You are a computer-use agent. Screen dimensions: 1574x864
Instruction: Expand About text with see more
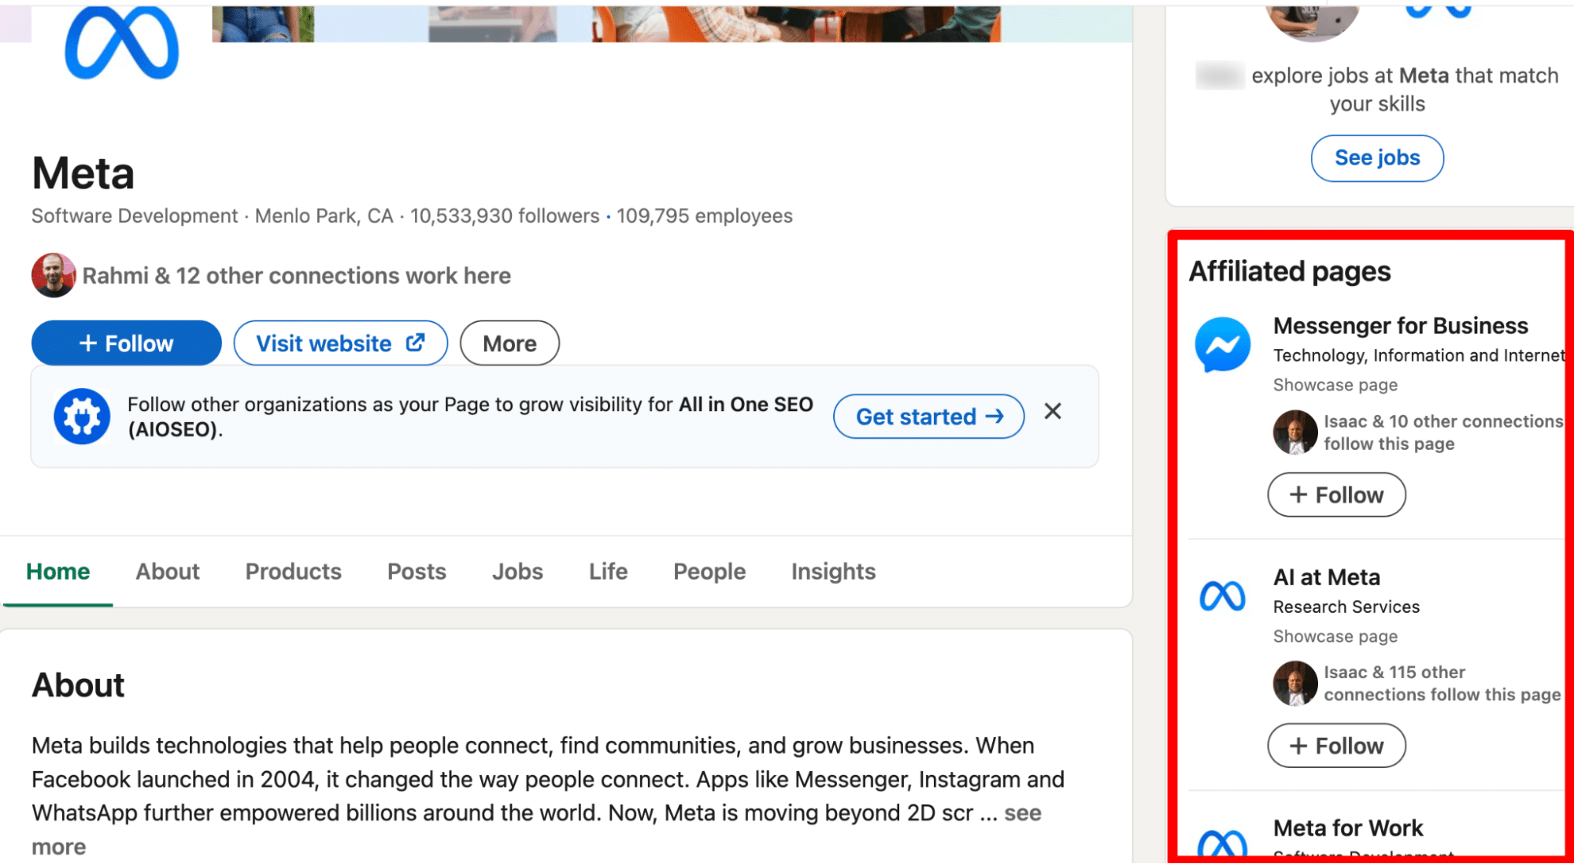tap(1022, 814)
